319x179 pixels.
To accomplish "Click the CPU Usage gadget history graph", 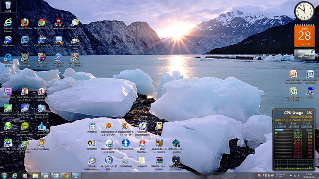I will pyautogui.click(x=294, y=165).
